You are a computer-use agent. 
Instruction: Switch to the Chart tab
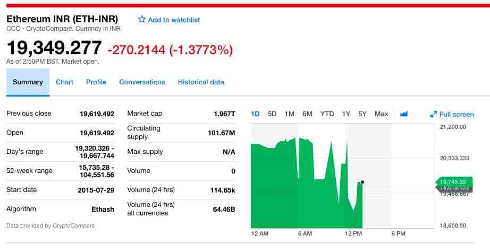[64, 82]
